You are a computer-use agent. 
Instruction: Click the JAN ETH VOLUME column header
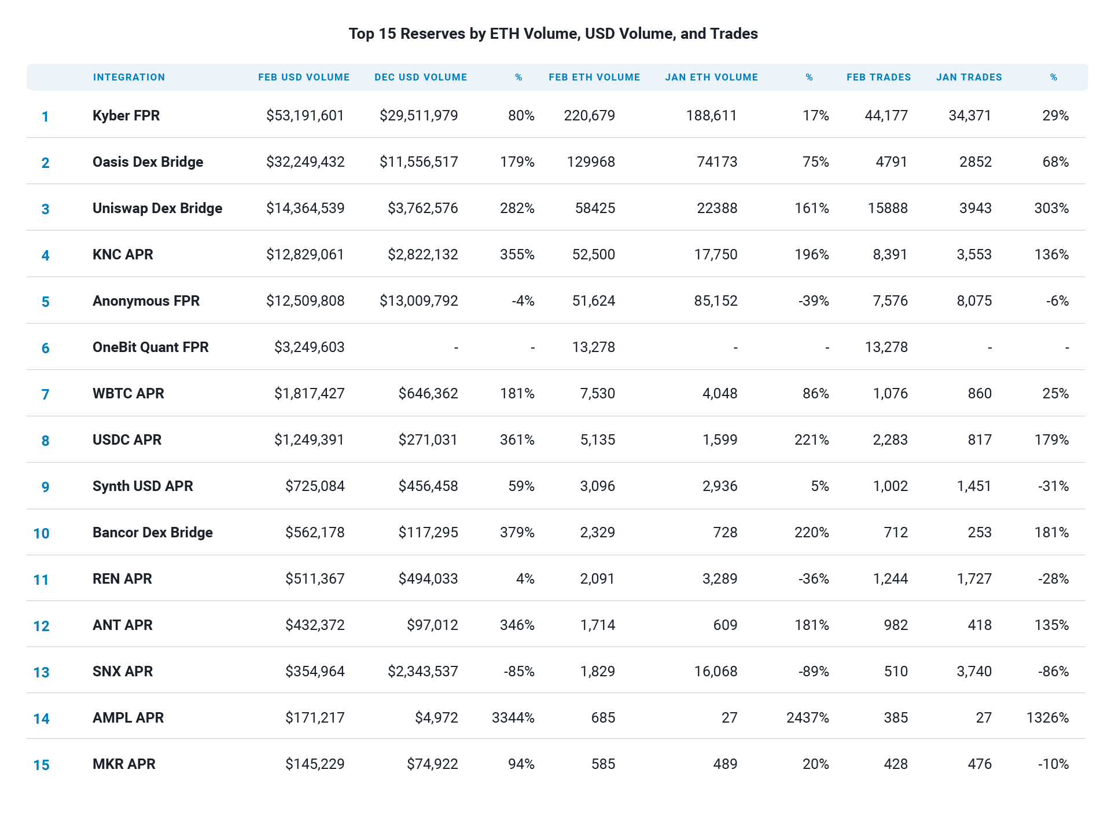(711, 77)
